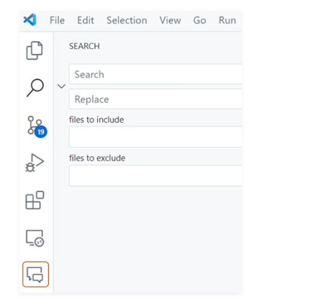Click the SEARCH panel header title
This screenshot has width=333, height=305.
pyautogui.click(x=85, y=46)
